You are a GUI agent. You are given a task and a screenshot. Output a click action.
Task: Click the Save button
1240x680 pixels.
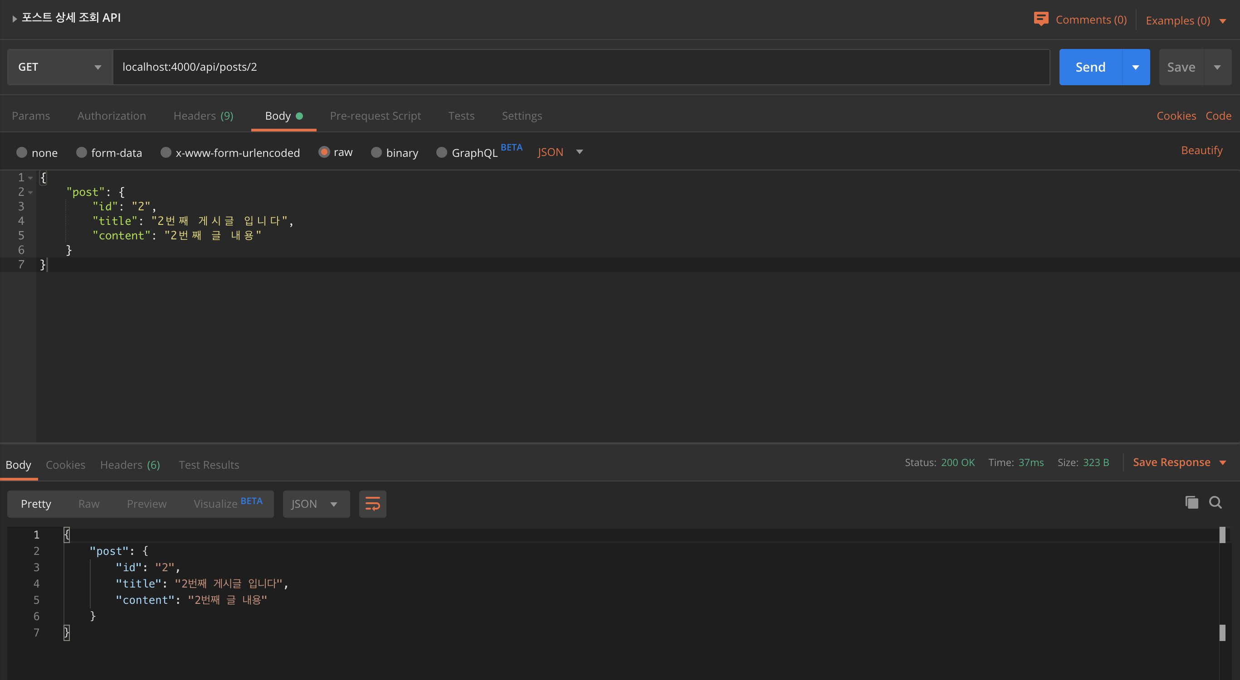(1181, 67)
